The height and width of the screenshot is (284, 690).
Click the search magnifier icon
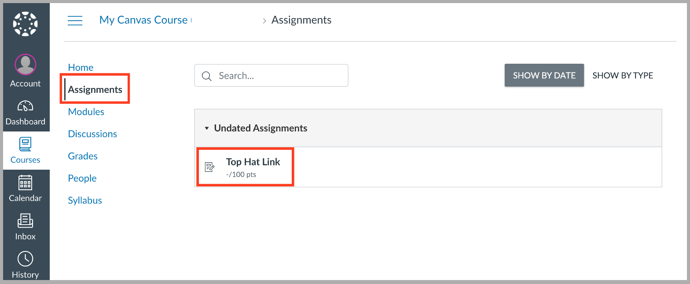pos(207,76)
